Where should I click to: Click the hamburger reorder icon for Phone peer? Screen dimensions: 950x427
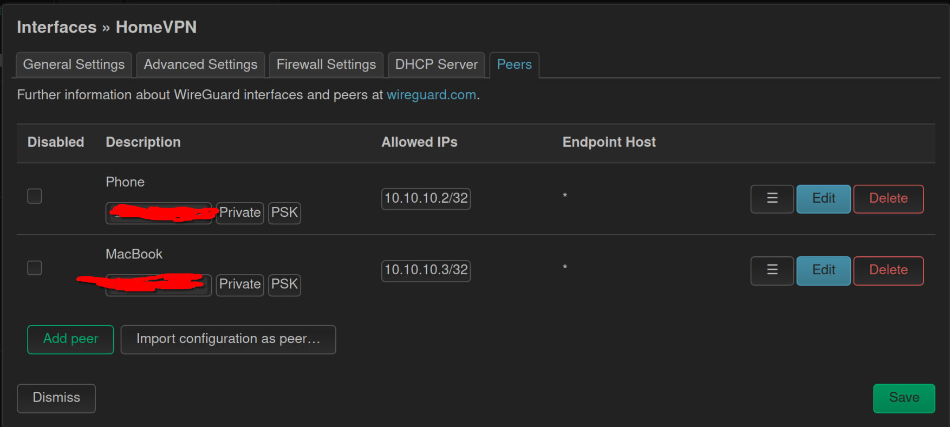pos(772,198)
